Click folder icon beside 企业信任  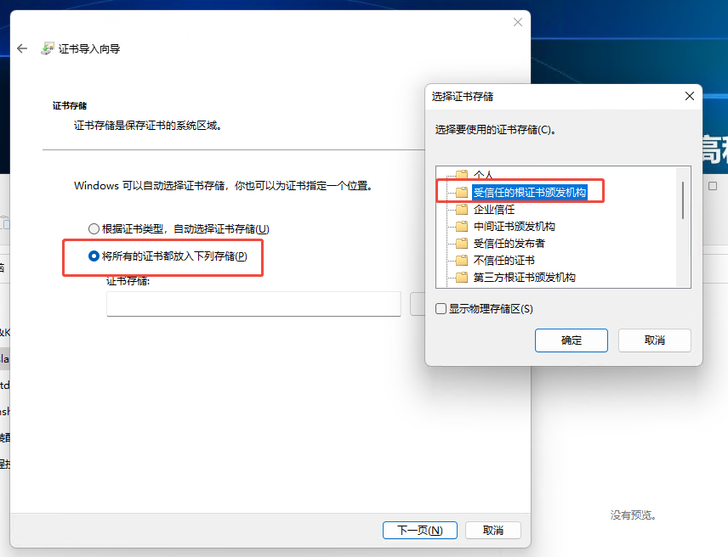[x=462, y=210]
